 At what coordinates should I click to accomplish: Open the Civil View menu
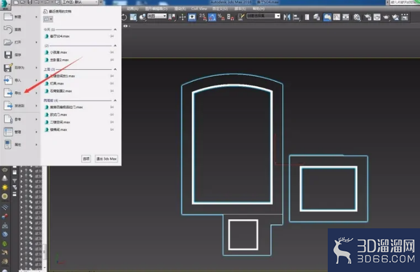[199, 9]
